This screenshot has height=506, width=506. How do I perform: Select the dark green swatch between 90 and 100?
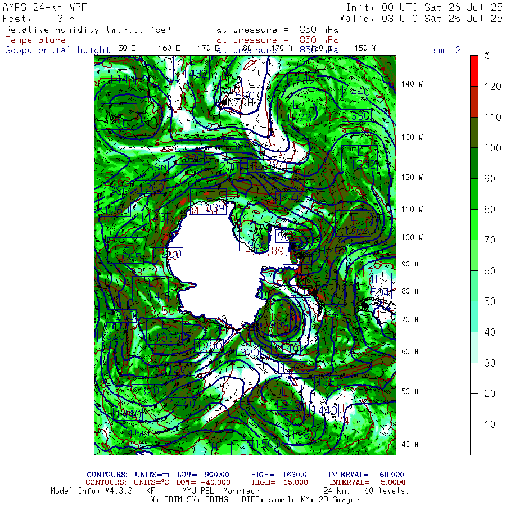[x=474, y=163]
